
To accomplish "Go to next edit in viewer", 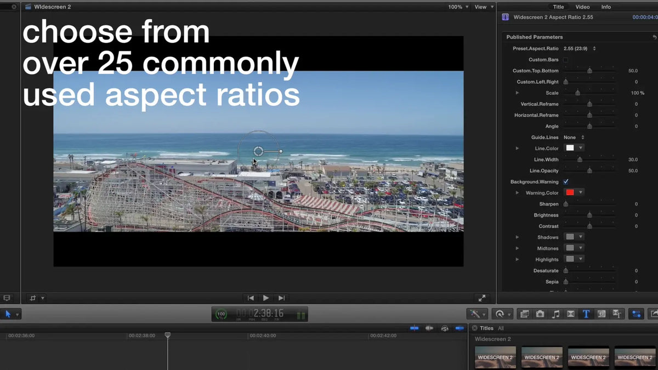I will coord(281,298).
